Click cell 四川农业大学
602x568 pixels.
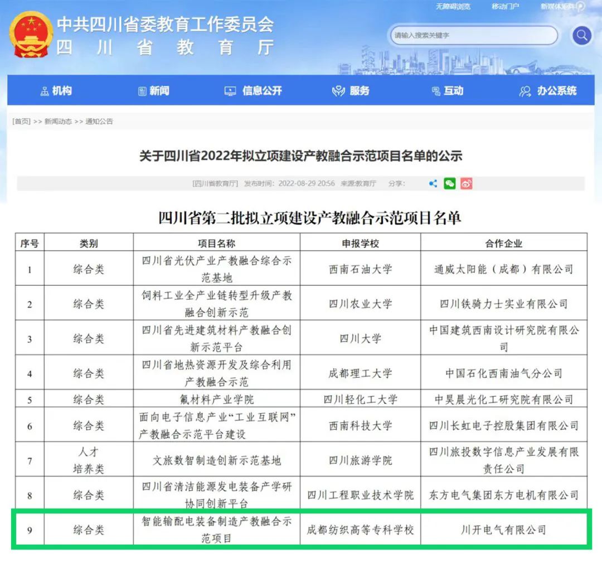pos(360,304)
